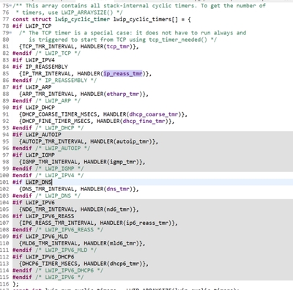The height and width of the screenshot is (290, 293).
Task: Click DNS_TMR_INTERVAL macro on line 102
Action: pyautogui.click(x=48, y=189)
